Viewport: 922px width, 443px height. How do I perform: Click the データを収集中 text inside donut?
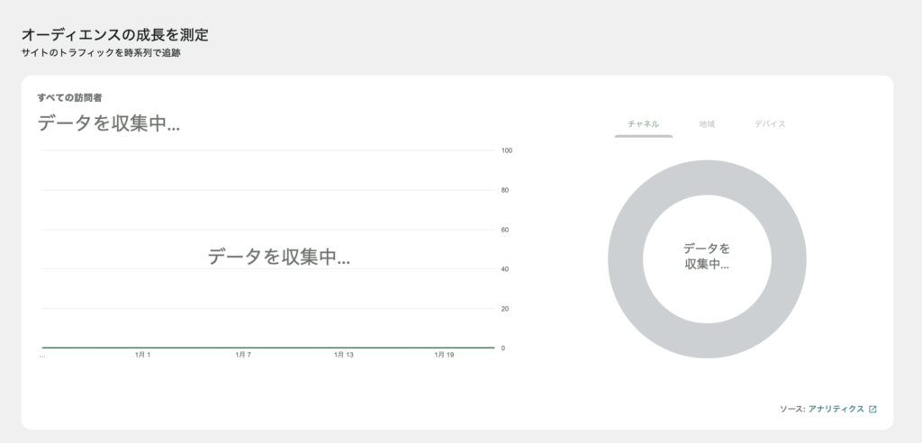point(707,257)
